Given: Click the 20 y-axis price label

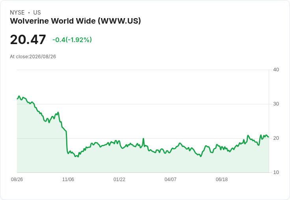Looking at the screenshot, I should point(276,138).
